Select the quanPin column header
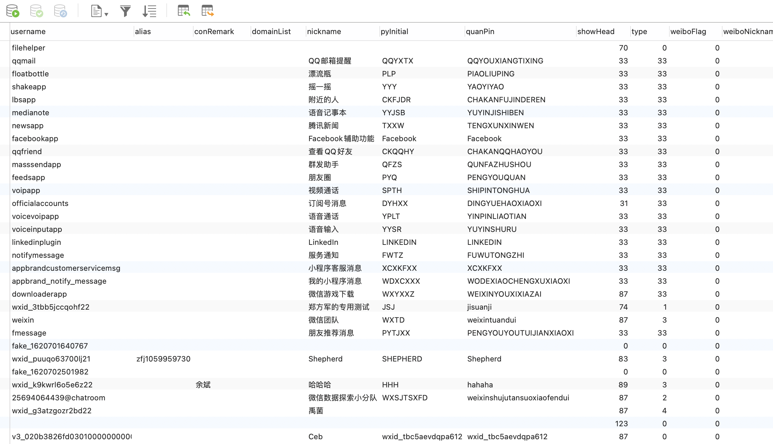 click(x=480, y=32)
